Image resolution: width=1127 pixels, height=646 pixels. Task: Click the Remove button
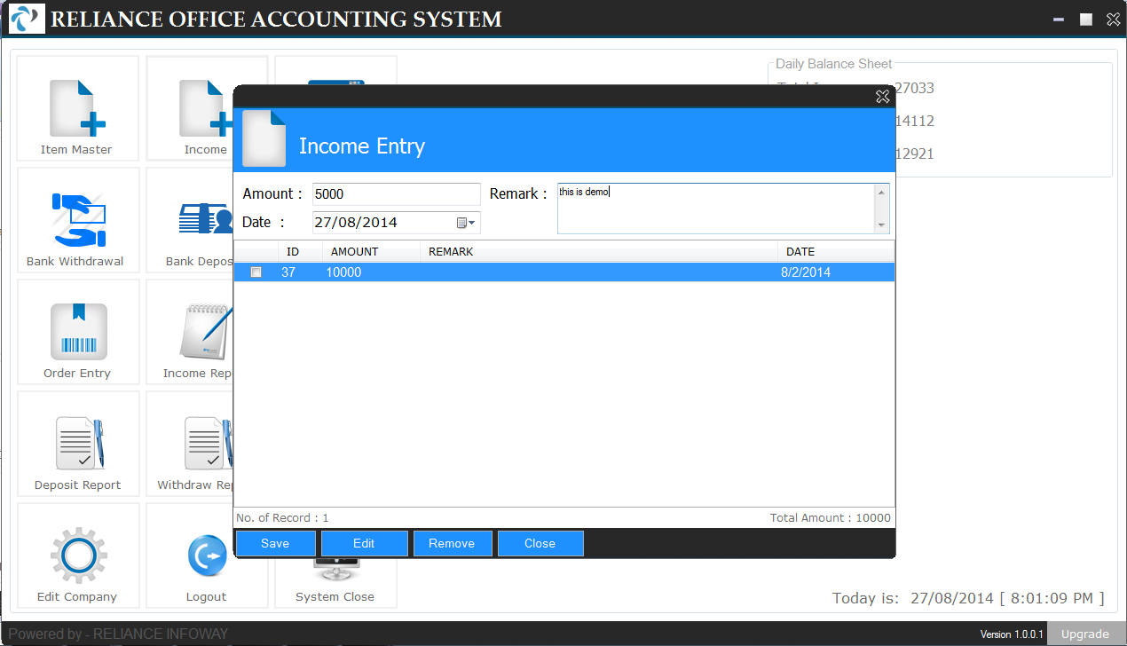(452, 543)
